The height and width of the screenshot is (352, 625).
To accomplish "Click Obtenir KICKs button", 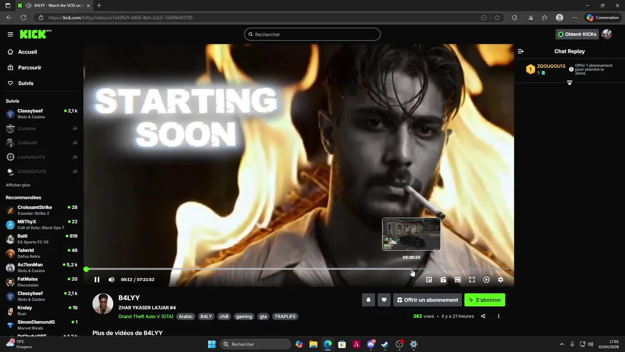I will (577, 34).
